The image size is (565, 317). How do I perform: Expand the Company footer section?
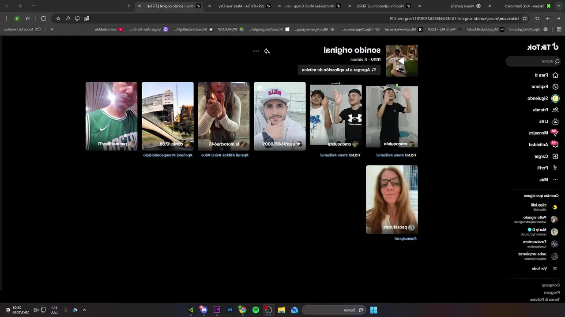pos(550,285)
